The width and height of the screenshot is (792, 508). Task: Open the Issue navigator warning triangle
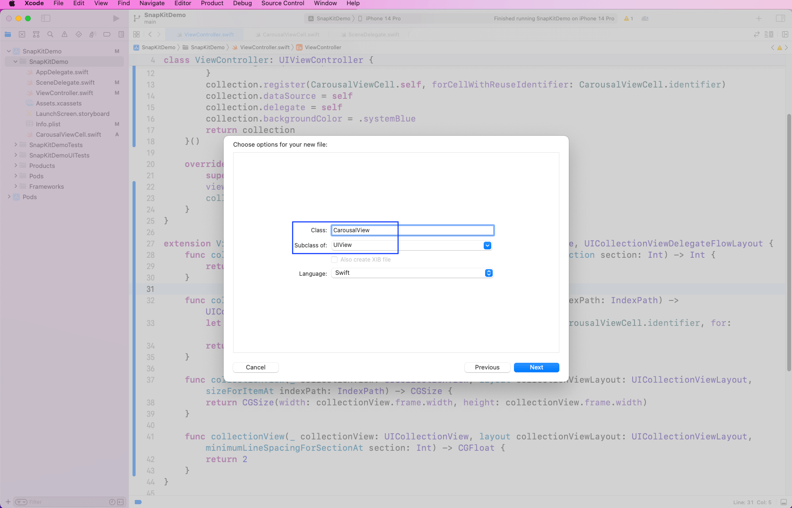[64, 35]
